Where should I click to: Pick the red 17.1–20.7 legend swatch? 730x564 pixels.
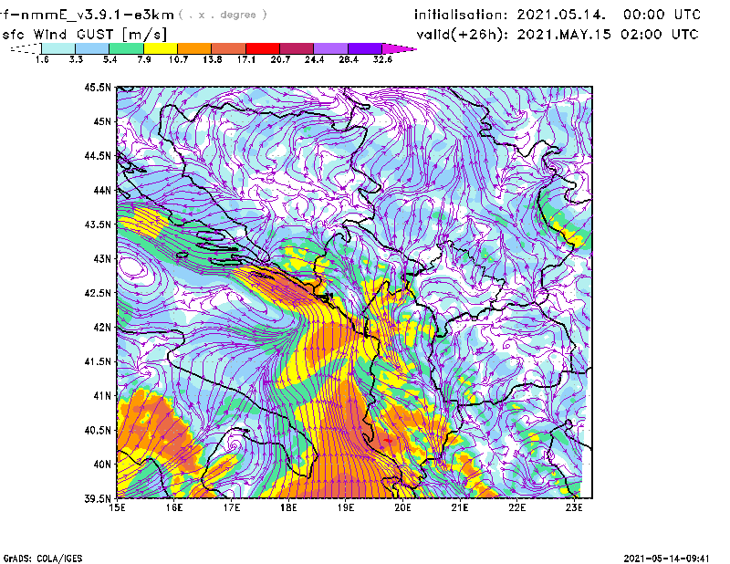pyautogui.click(x=263, y=48)
